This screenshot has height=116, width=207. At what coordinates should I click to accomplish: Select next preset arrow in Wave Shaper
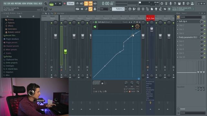tap(131, 22)
